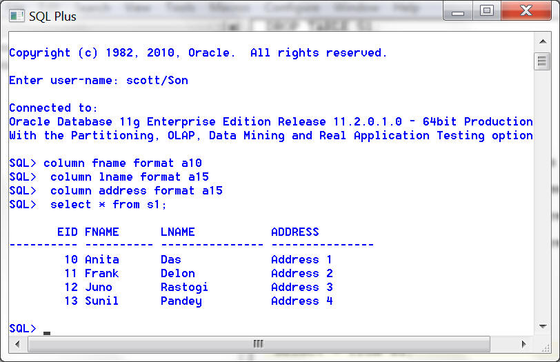Viewport: 560px width, 362px height.
Task: Click the horizontal scrollbar left arrow
Action: [x=17, y=343]
